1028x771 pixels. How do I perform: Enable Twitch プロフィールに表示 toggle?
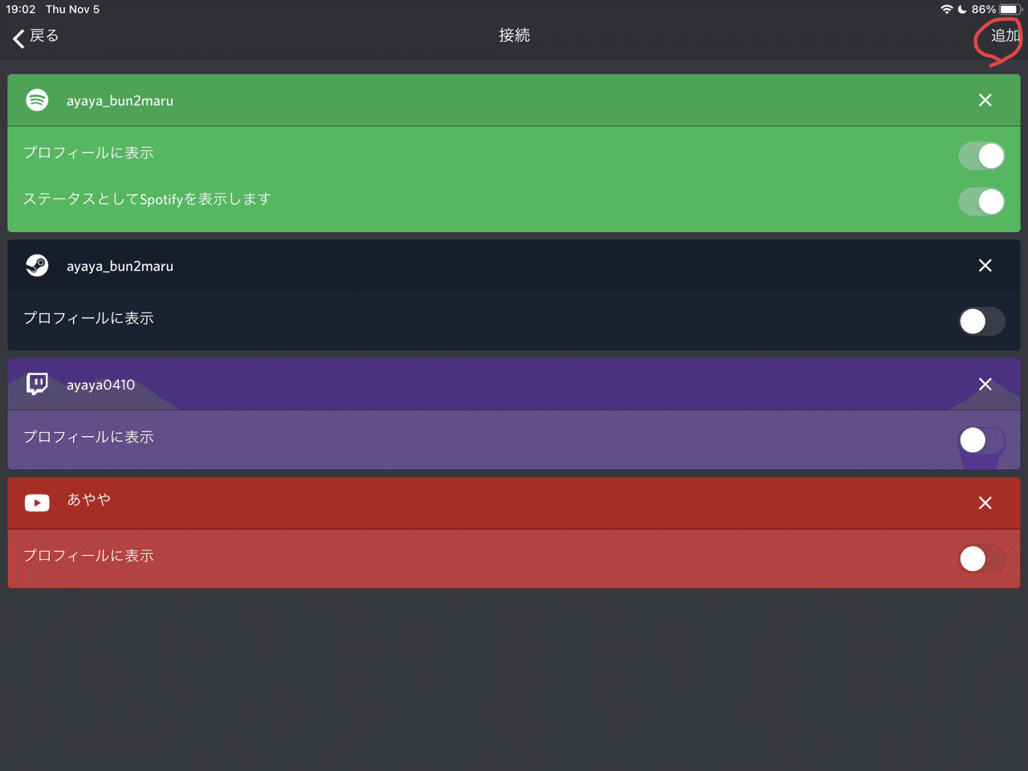point(981,440)
